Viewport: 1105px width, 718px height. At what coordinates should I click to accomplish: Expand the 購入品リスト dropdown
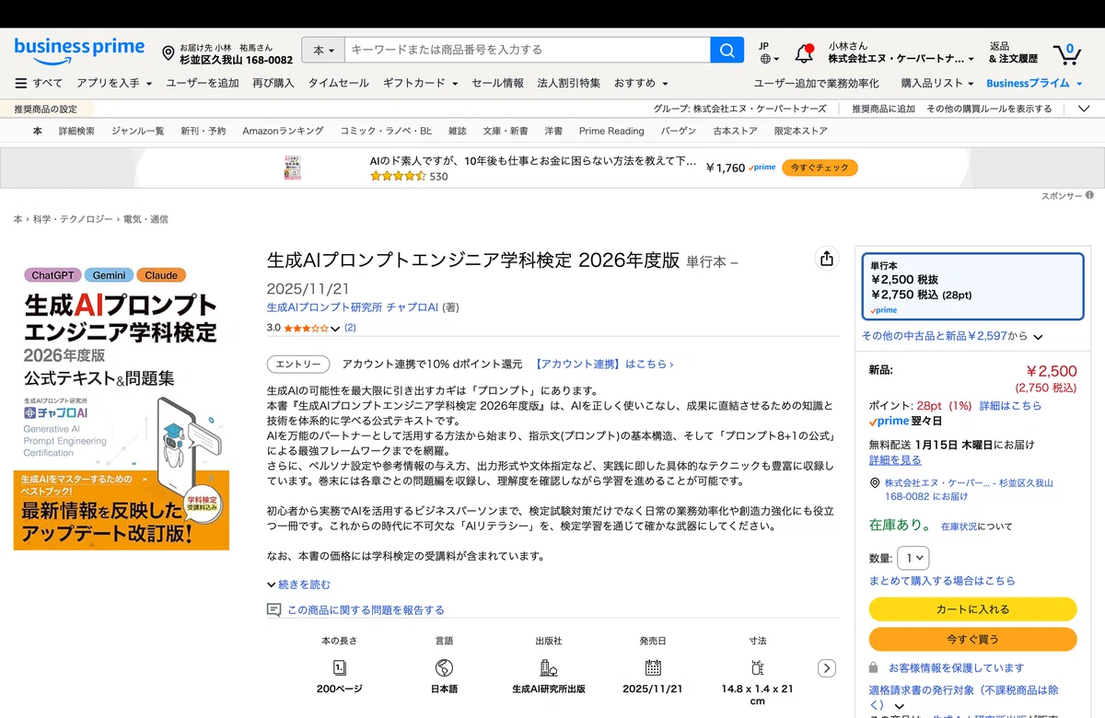pos(936,83)
